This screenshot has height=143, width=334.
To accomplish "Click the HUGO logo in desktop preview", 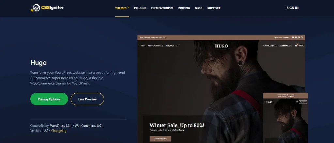I will tap(221, 46).
